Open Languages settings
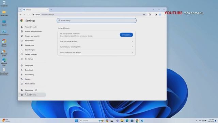 tap(29, 65)
